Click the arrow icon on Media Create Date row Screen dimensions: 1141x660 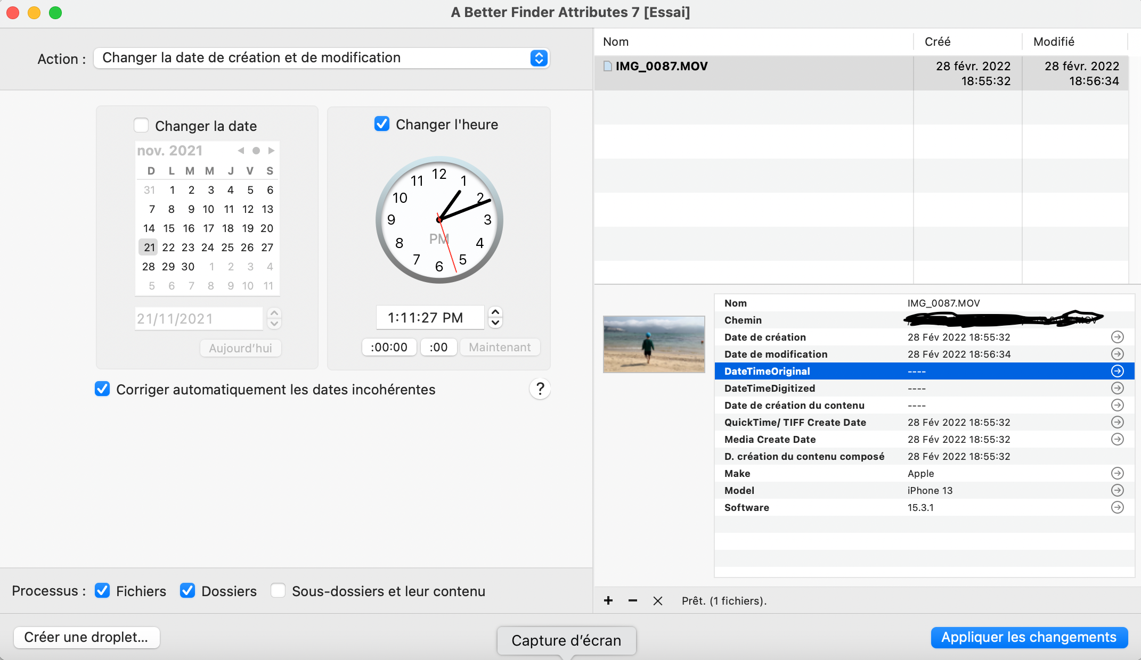point(1117,439)
